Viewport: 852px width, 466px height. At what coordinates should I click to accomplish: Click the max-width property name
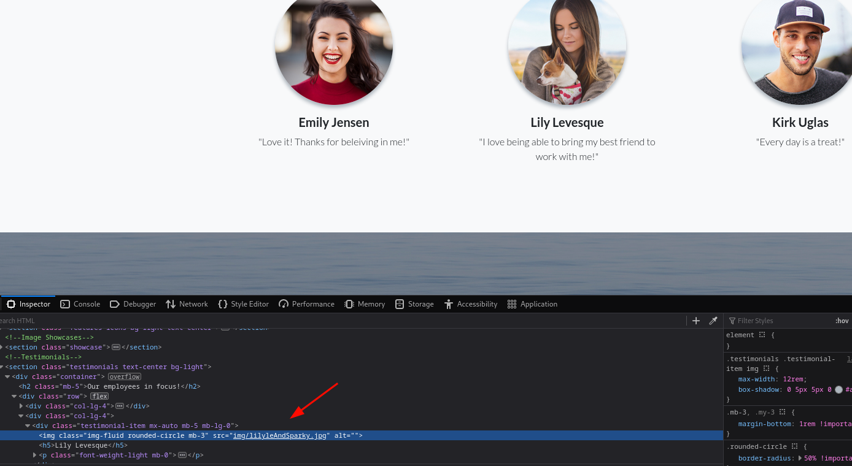coord(756,379)
